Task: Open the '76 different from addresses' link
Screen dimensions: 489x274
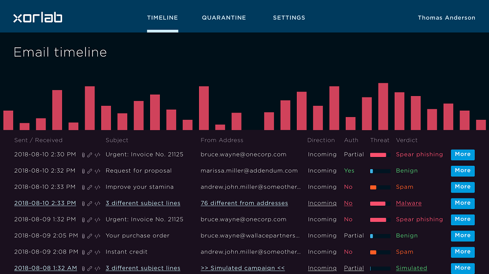Action: tap(244, 203)
